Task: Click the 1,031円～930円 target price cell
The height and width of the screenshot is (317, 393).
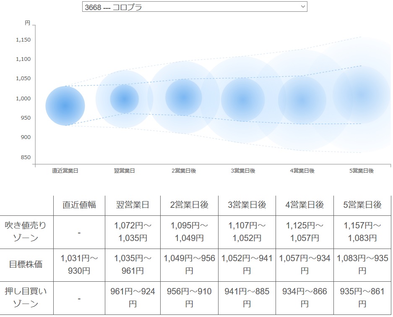Action: (x=79, y=265)
